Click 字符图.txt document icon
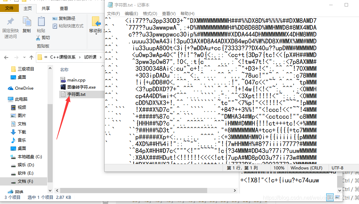Screen dimensions: 359x204 pyautogui.click(x=63, y=94)
